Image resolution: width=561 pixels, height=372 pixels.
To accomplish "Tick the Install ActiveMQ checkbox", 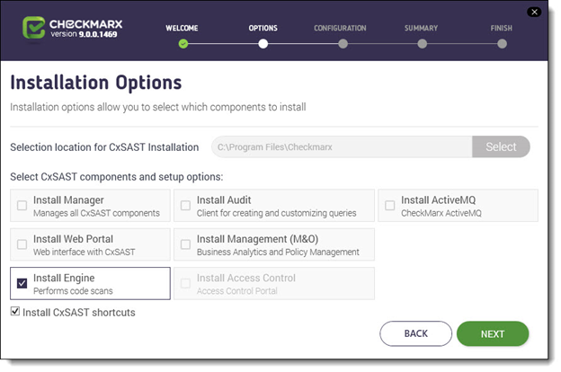I will coord(389,206).
